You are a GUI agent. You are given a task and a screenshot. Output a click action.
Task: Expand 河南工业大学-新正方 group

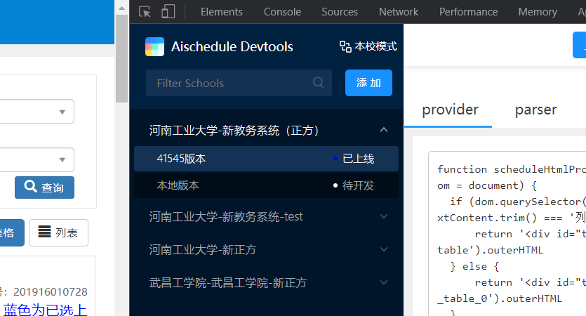(x=383, y=250)
